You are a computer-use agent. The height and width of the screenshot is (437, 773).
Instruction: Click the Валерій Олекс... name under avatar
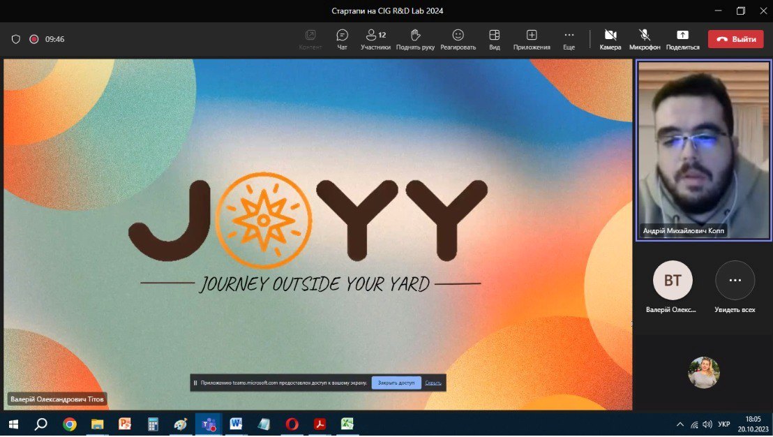click(x=671, y=310)
